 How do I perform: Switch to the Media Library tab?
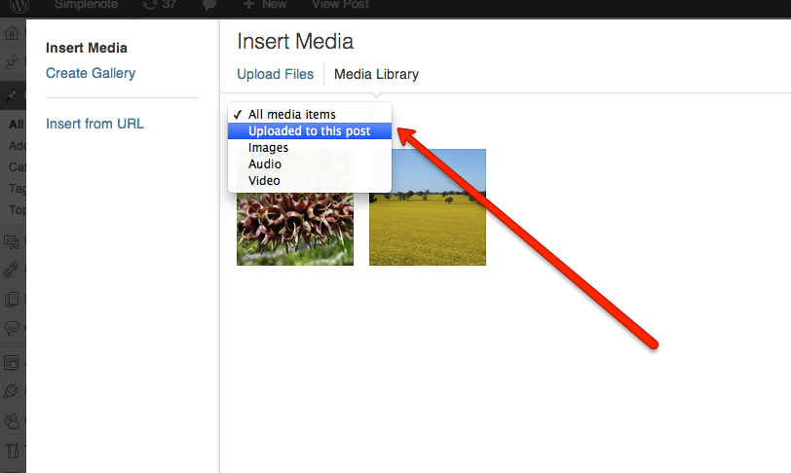click(x=376, y=74)
